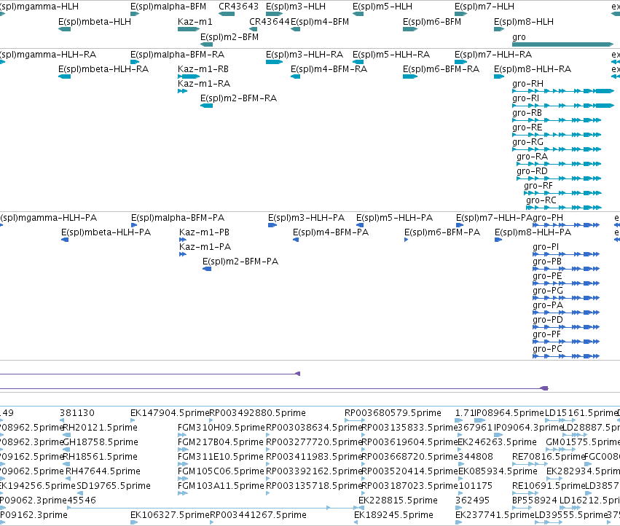The image size is (620, 526).
Task: Select the E(spl)m8-HLH gene label
Action: (x=524, y=22)
